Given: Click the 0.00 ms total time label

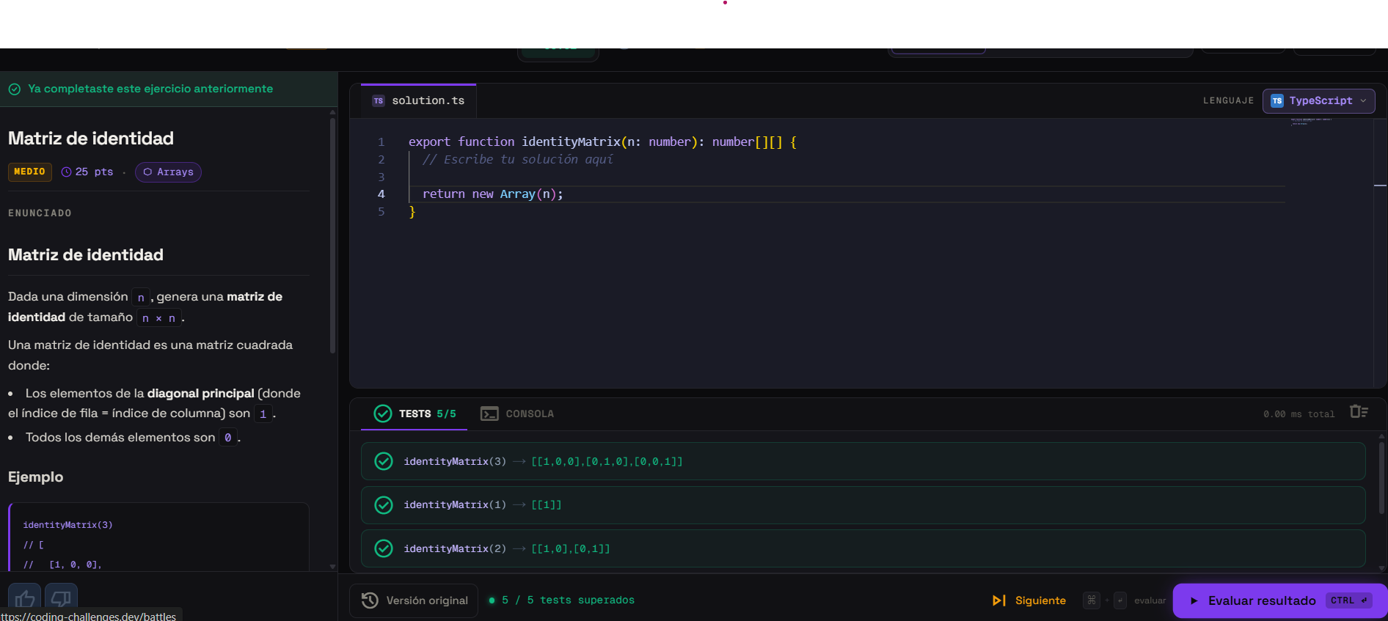Looking at the screenshot, I should [x=1298, y=414].
